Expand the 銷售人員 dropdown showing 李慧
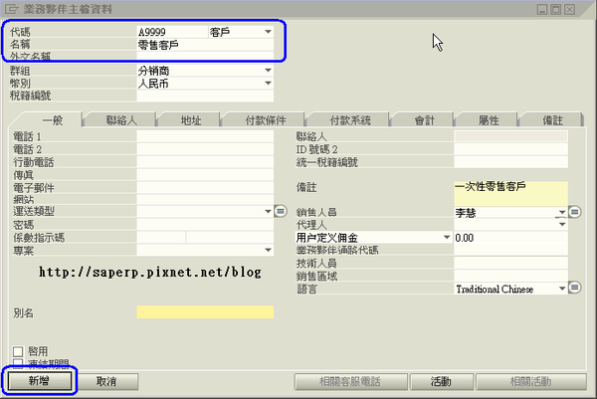This screenshot has height=399, width=597. [562, 212]
